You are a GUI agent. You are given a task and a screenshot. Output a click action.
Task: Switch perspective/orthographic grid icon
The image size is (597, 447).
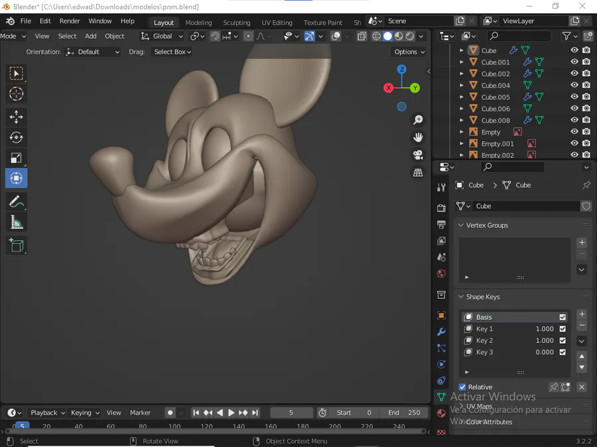(x=418, y=173)
